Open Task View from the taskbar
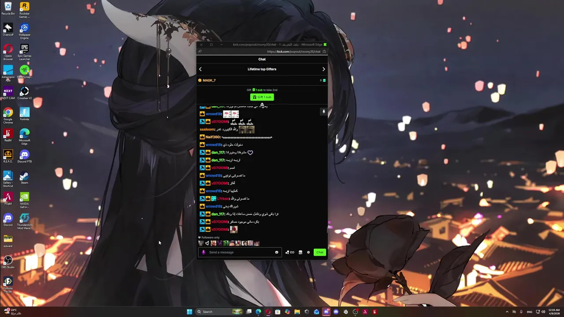 (249, 312)
